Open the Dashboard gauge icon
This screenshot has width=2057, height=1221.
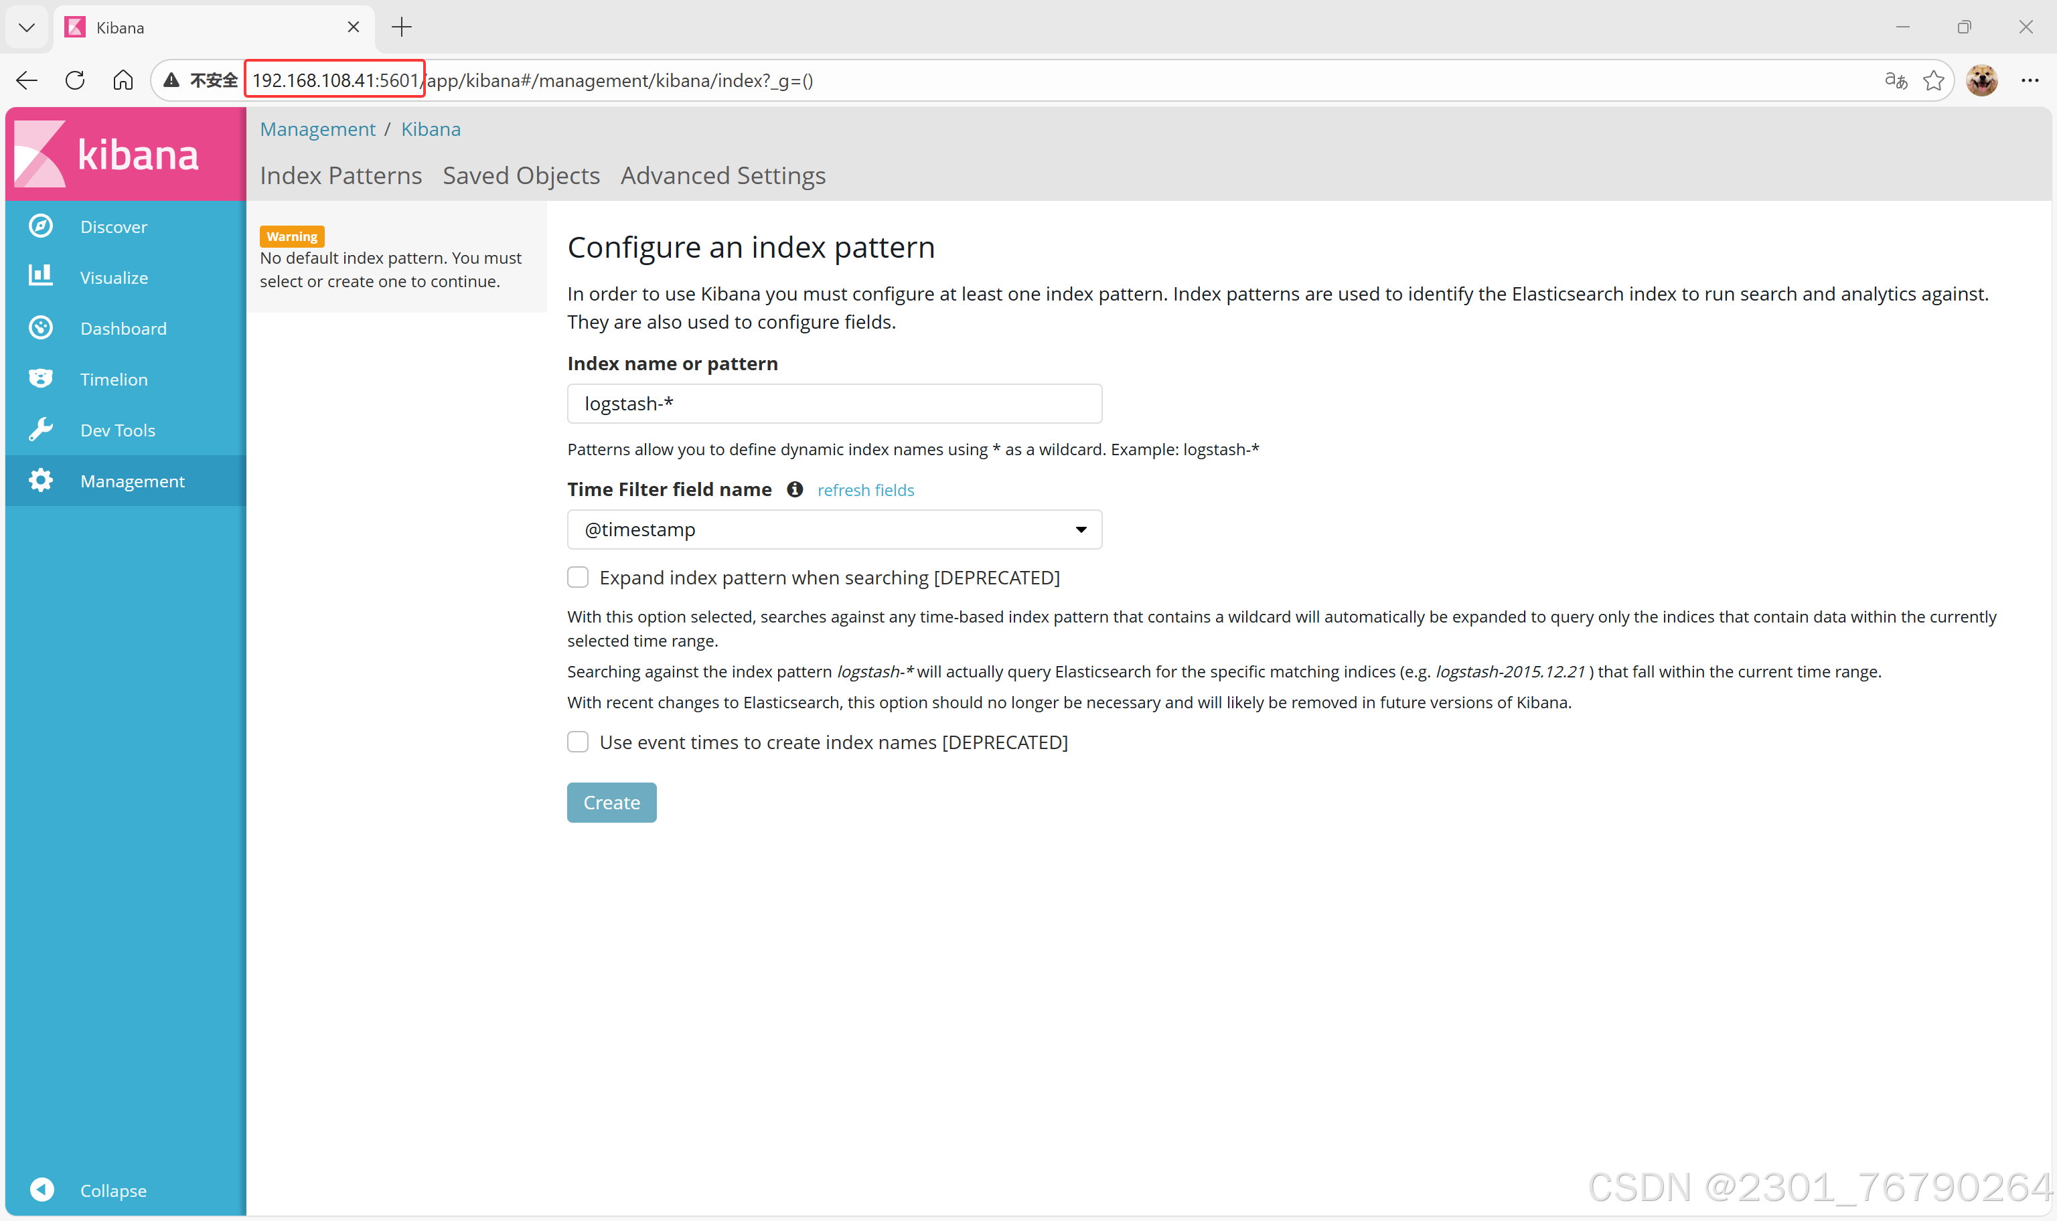(x=40, y=327)
